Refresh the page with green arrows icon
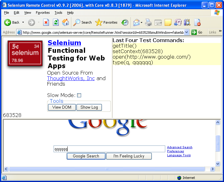 click(56, 22)
